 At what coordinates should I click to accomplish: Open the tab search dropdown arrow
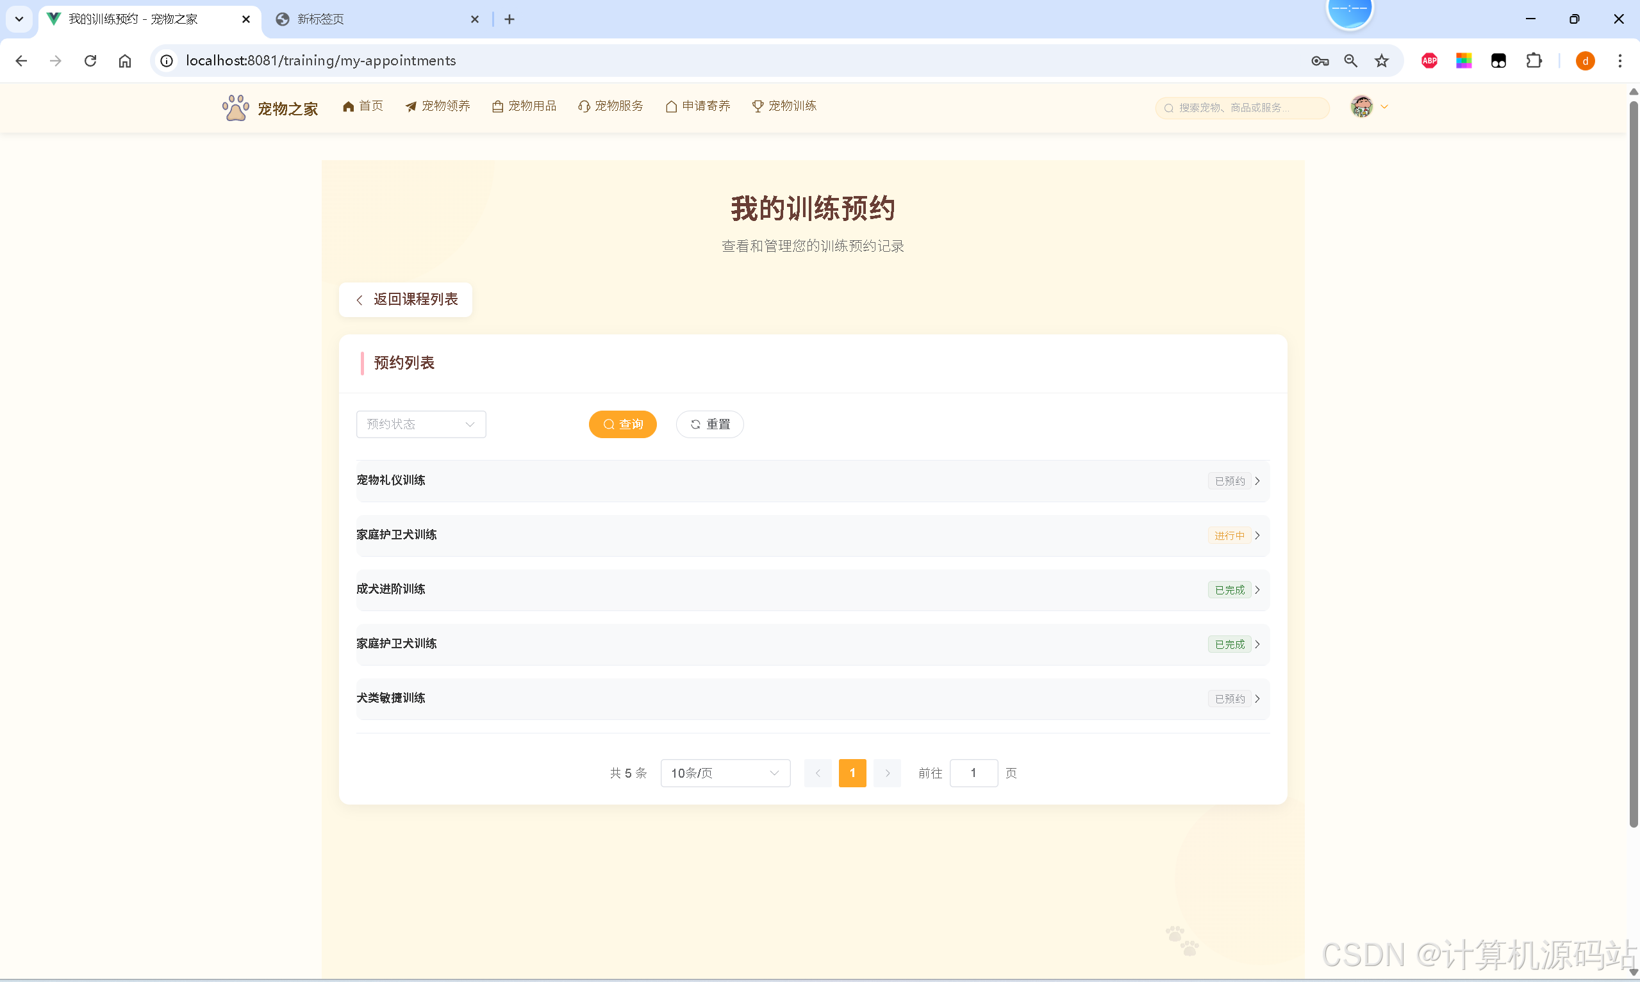[19, 19]
